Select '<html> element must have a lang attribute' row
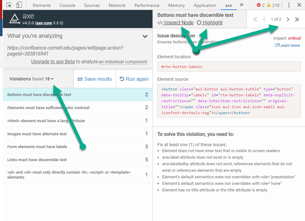 pos(77,121)
